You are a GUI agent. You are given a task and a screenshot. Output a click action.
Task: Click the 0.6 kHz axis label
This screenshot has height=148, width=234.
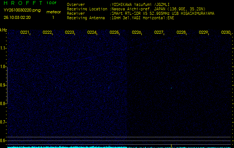(3, 140)
